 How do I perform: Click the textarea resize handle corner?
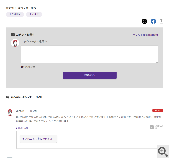point(157,62)
